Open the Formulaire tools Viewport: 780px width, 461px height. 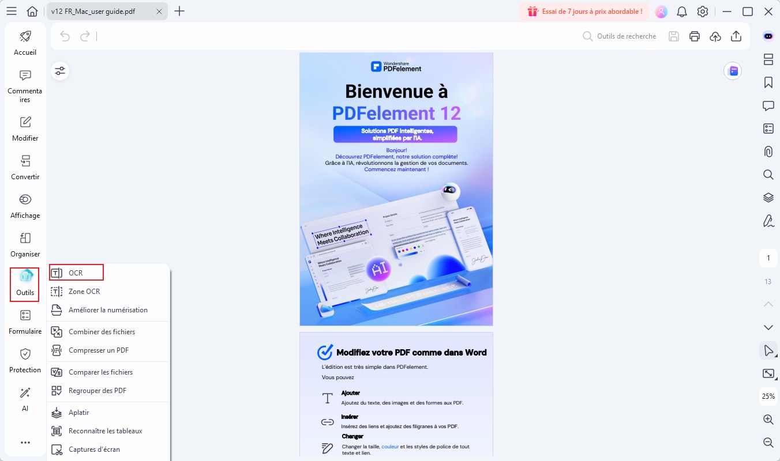[x=25, y=322]
